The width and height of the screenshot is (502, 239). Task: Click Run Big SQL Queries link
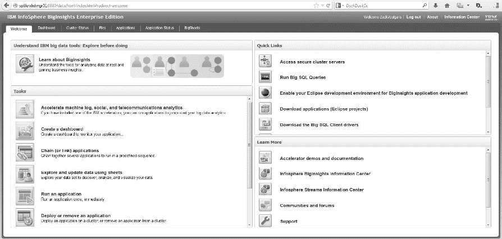(303, 77)
